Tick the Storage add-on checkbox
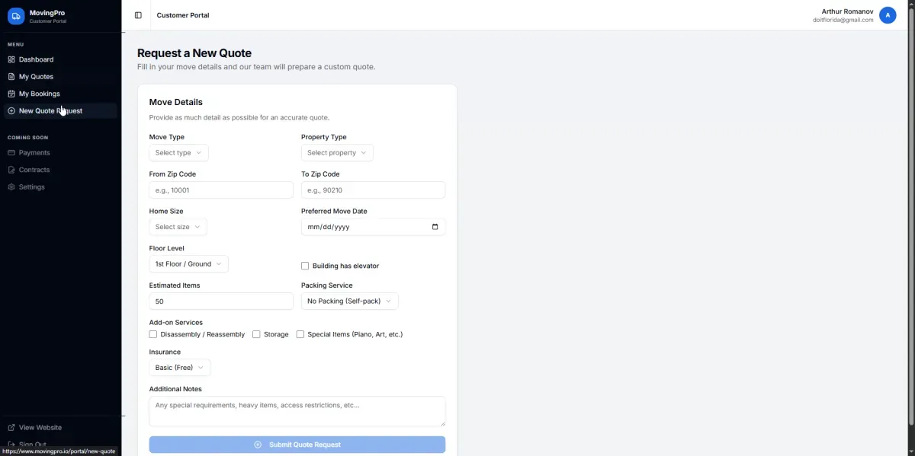 (256, 334)
